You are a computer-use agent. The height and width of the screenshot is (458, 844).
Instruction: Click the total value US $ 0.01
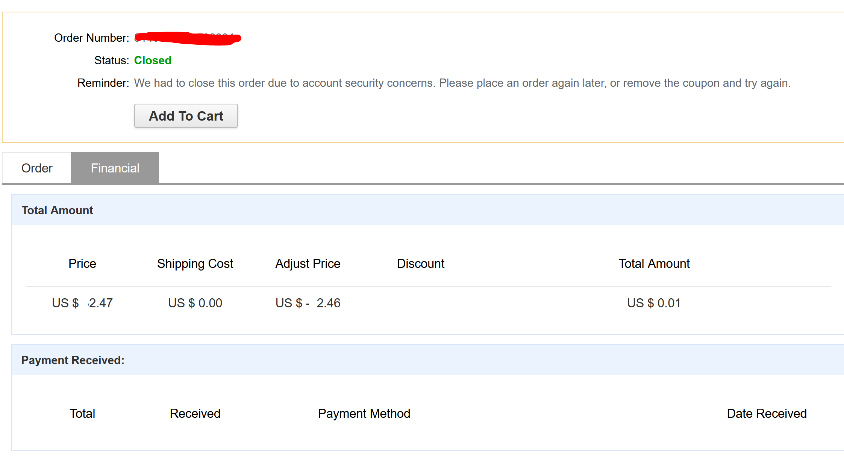click(x=654, y=303)
